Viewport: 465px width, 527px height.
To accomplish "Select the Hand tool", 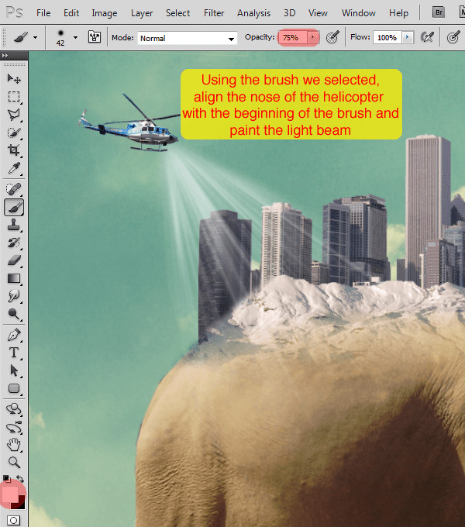I will (14, 445).
